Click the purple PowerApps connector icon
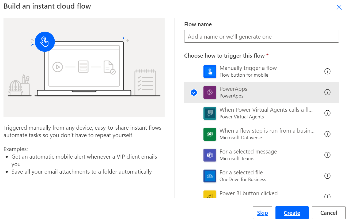Screen dimensions: 348x221 [210, 92]
